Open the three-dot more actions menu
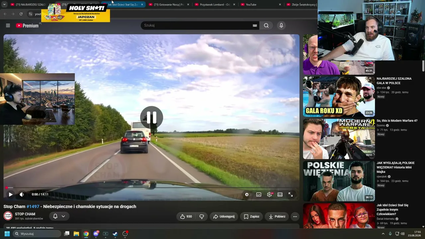The height and width of the screenshot is (239, 425). [295, 216]
